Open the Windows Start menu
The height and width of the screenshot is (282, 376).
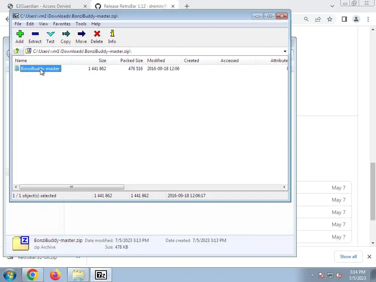(x=10, y=275)
